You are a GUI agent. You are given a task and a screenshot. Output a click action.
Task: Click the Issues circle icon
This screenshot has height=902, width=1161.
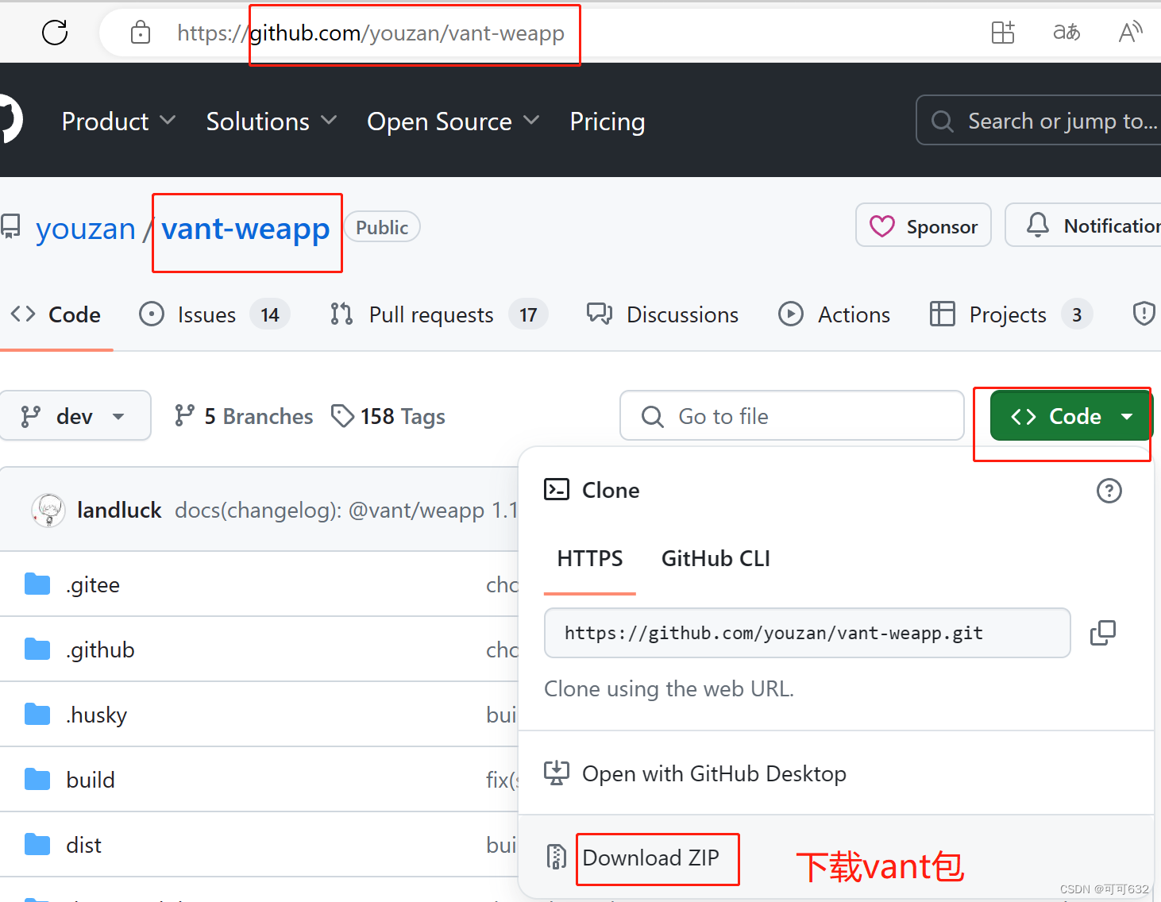(x=152, y=314)
